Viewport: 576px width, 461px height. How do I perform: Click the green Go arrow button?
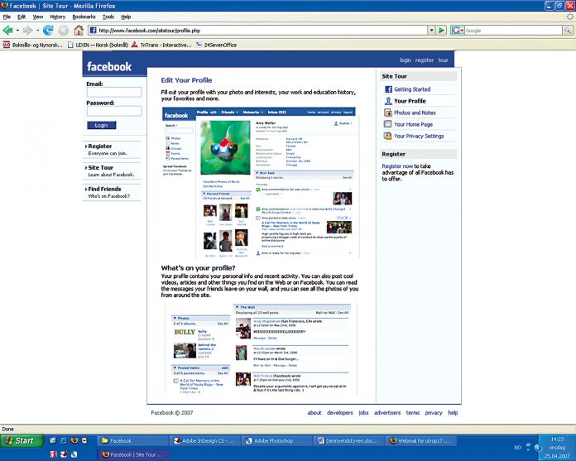pyautogui.click(x=442, y=31)
